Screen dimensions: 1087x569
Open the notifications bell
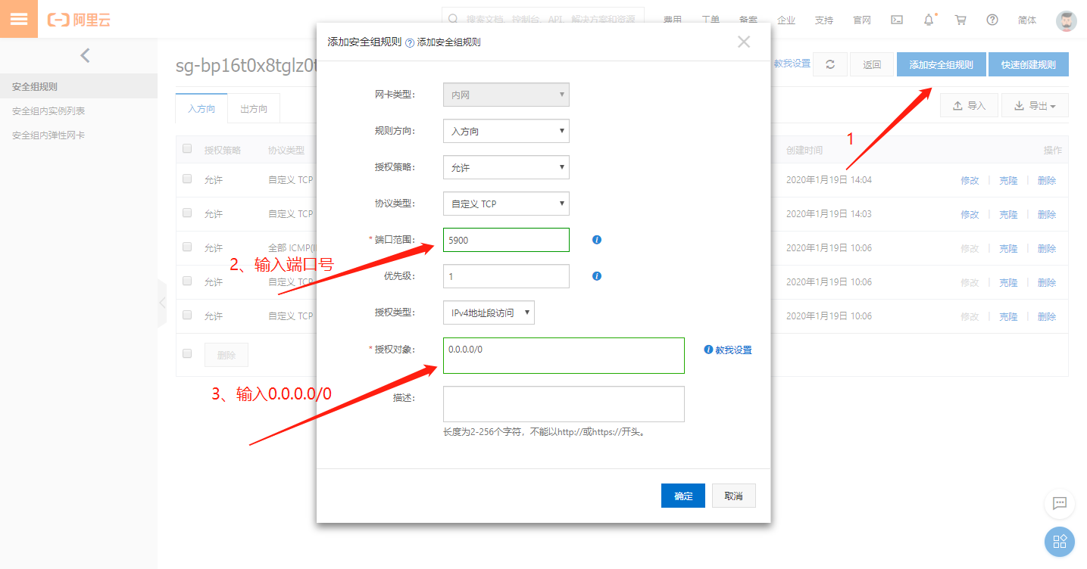coord(928,20)
